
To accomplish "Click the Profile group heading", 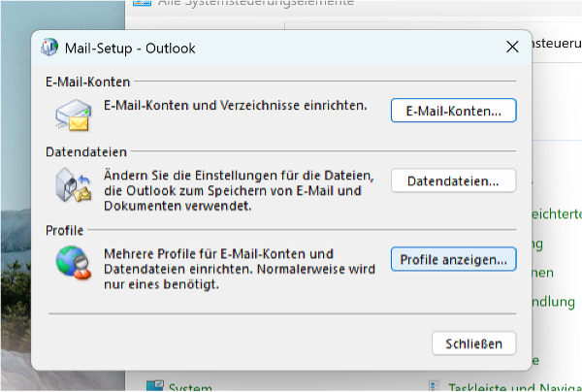I will pyautogui.click(x=65, y=230).
